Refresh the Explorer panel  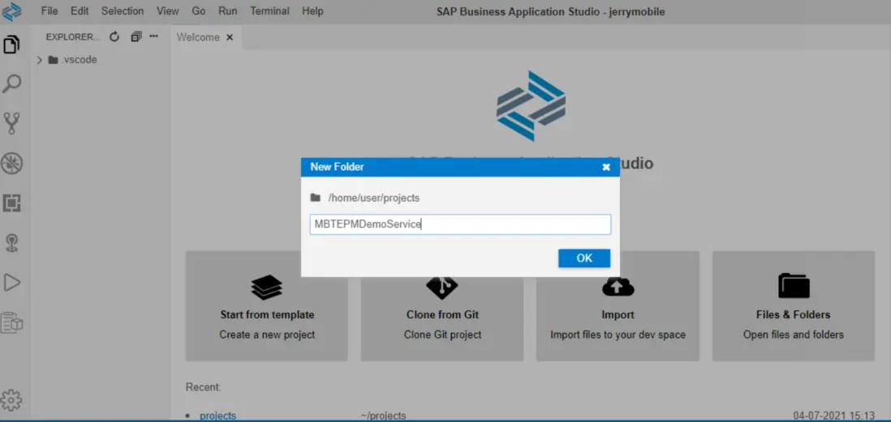pyautogui.click(x=114, y=37)
